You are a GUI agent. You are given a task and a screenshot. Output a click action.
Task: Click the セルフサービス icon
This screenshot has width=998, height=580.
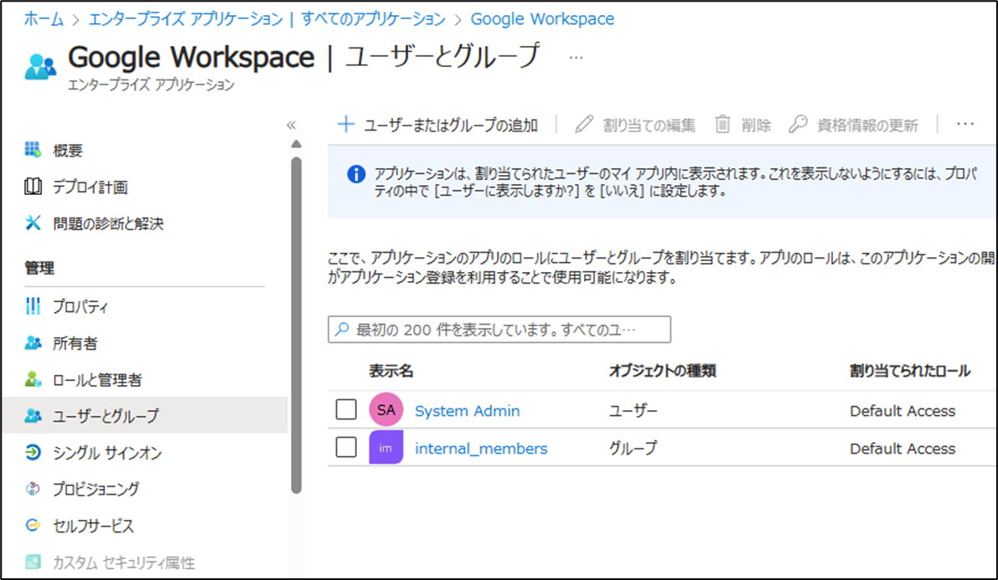(x=33, y=526)
